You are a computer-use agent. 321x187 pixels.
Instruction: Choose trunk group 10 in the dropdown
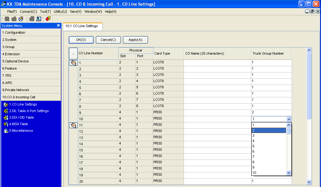coord(269,173)
